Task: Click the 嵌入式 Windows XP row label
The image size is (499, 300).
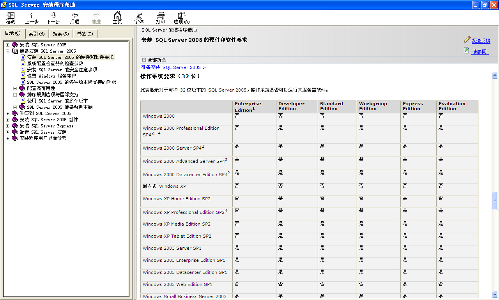Action: click(x=164, y=186)
